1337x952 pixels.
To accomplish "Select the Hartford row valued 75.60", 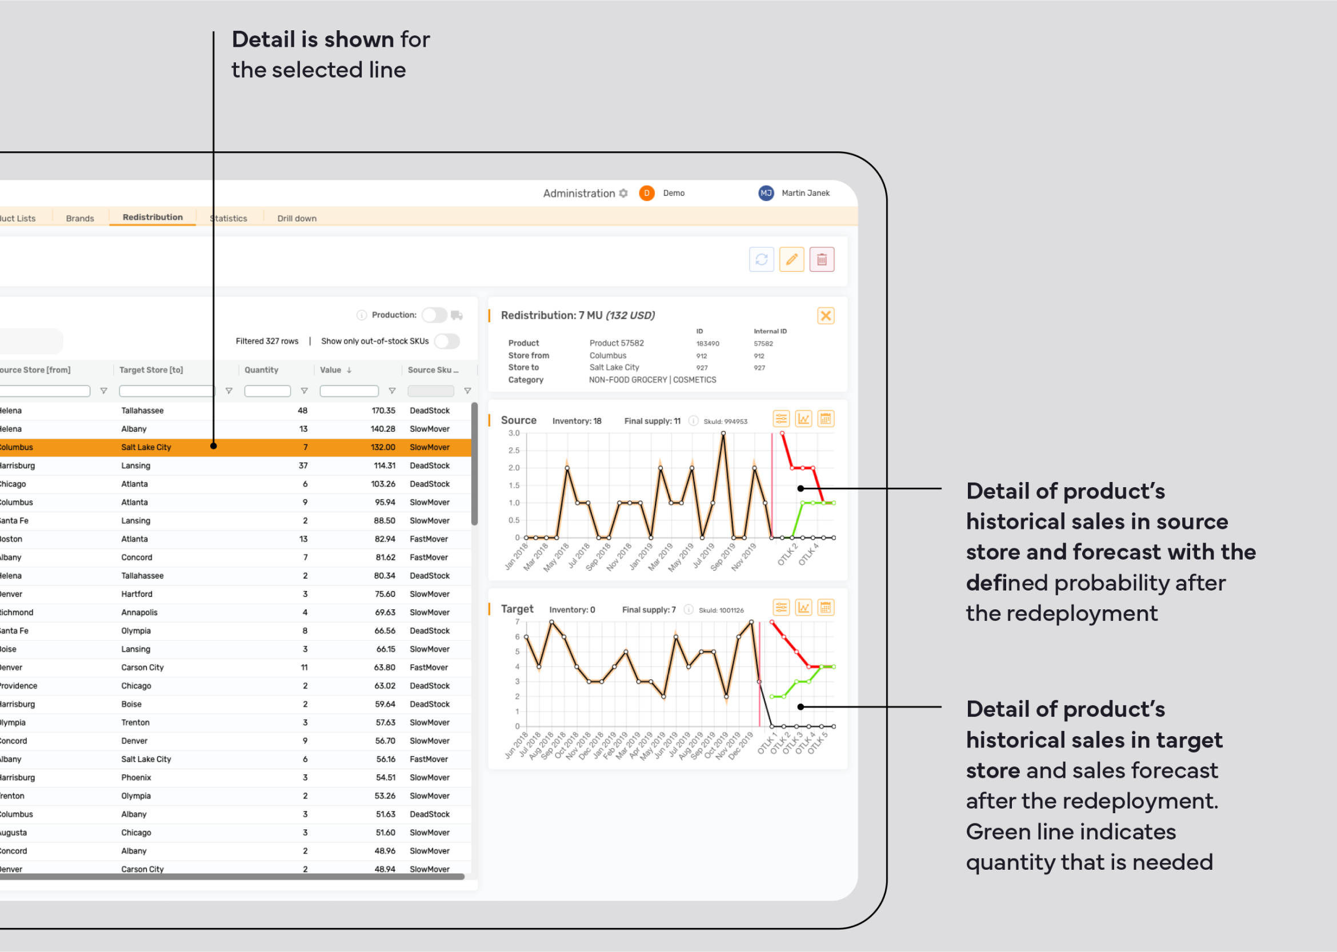I will point(235,595).
